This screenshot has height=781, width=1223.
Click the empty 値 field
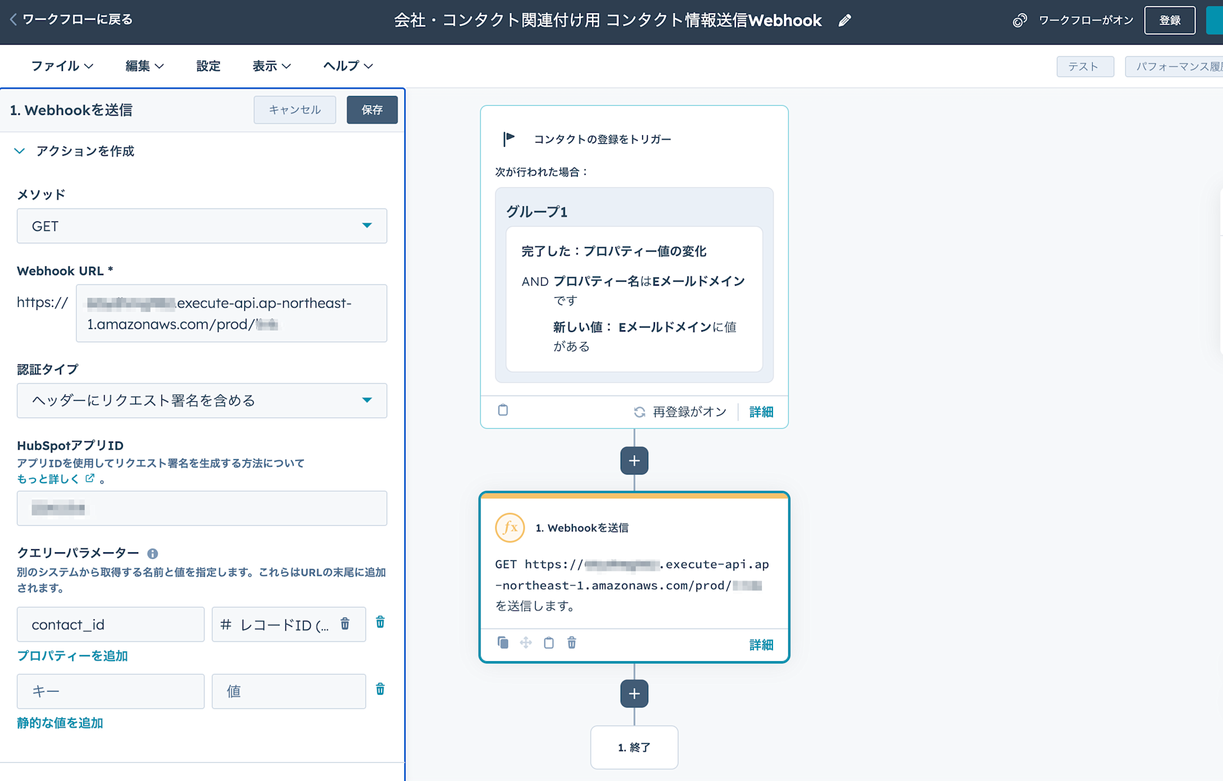point(289,692)
